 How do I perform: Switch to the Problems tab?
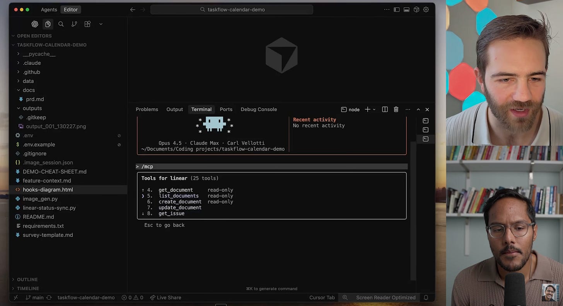[147, 110]
